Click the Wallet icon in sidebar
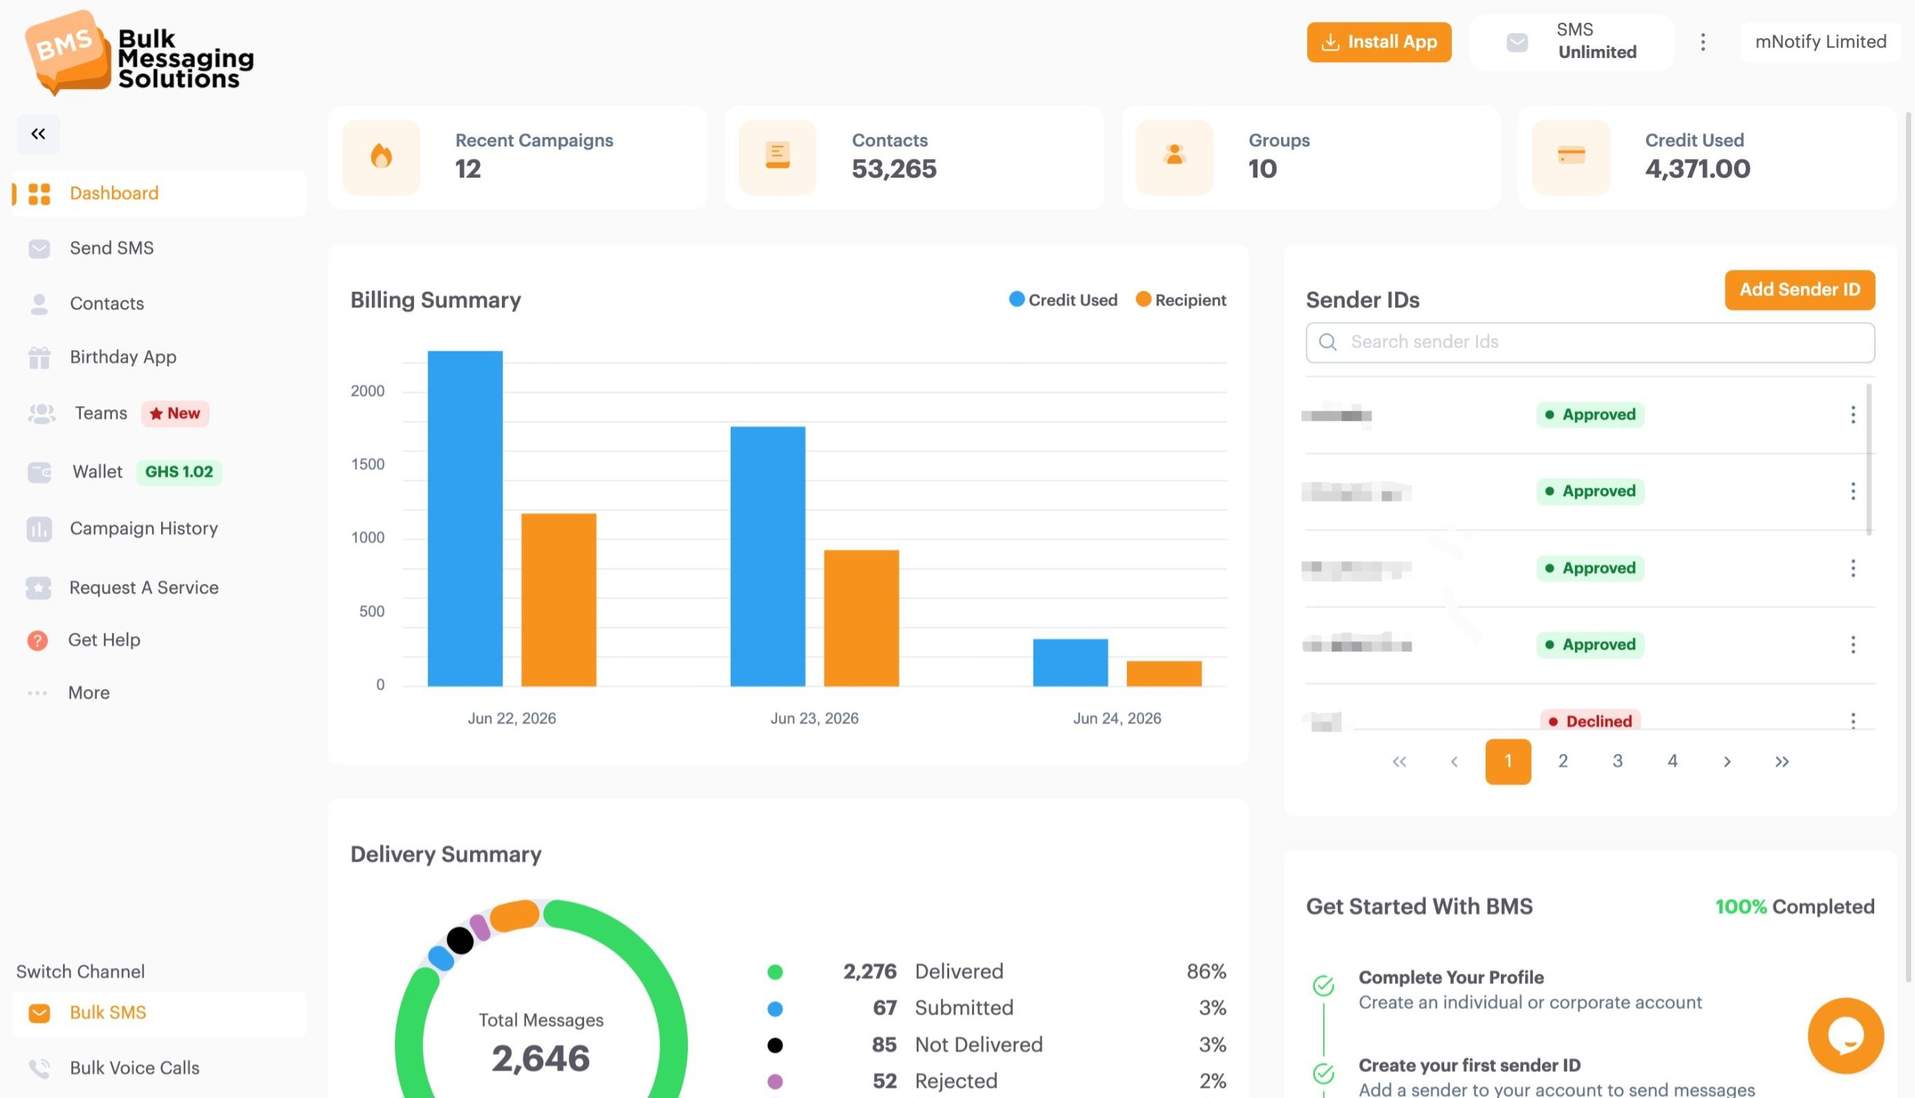The image size is (1915, 1098). coord(39,472)
